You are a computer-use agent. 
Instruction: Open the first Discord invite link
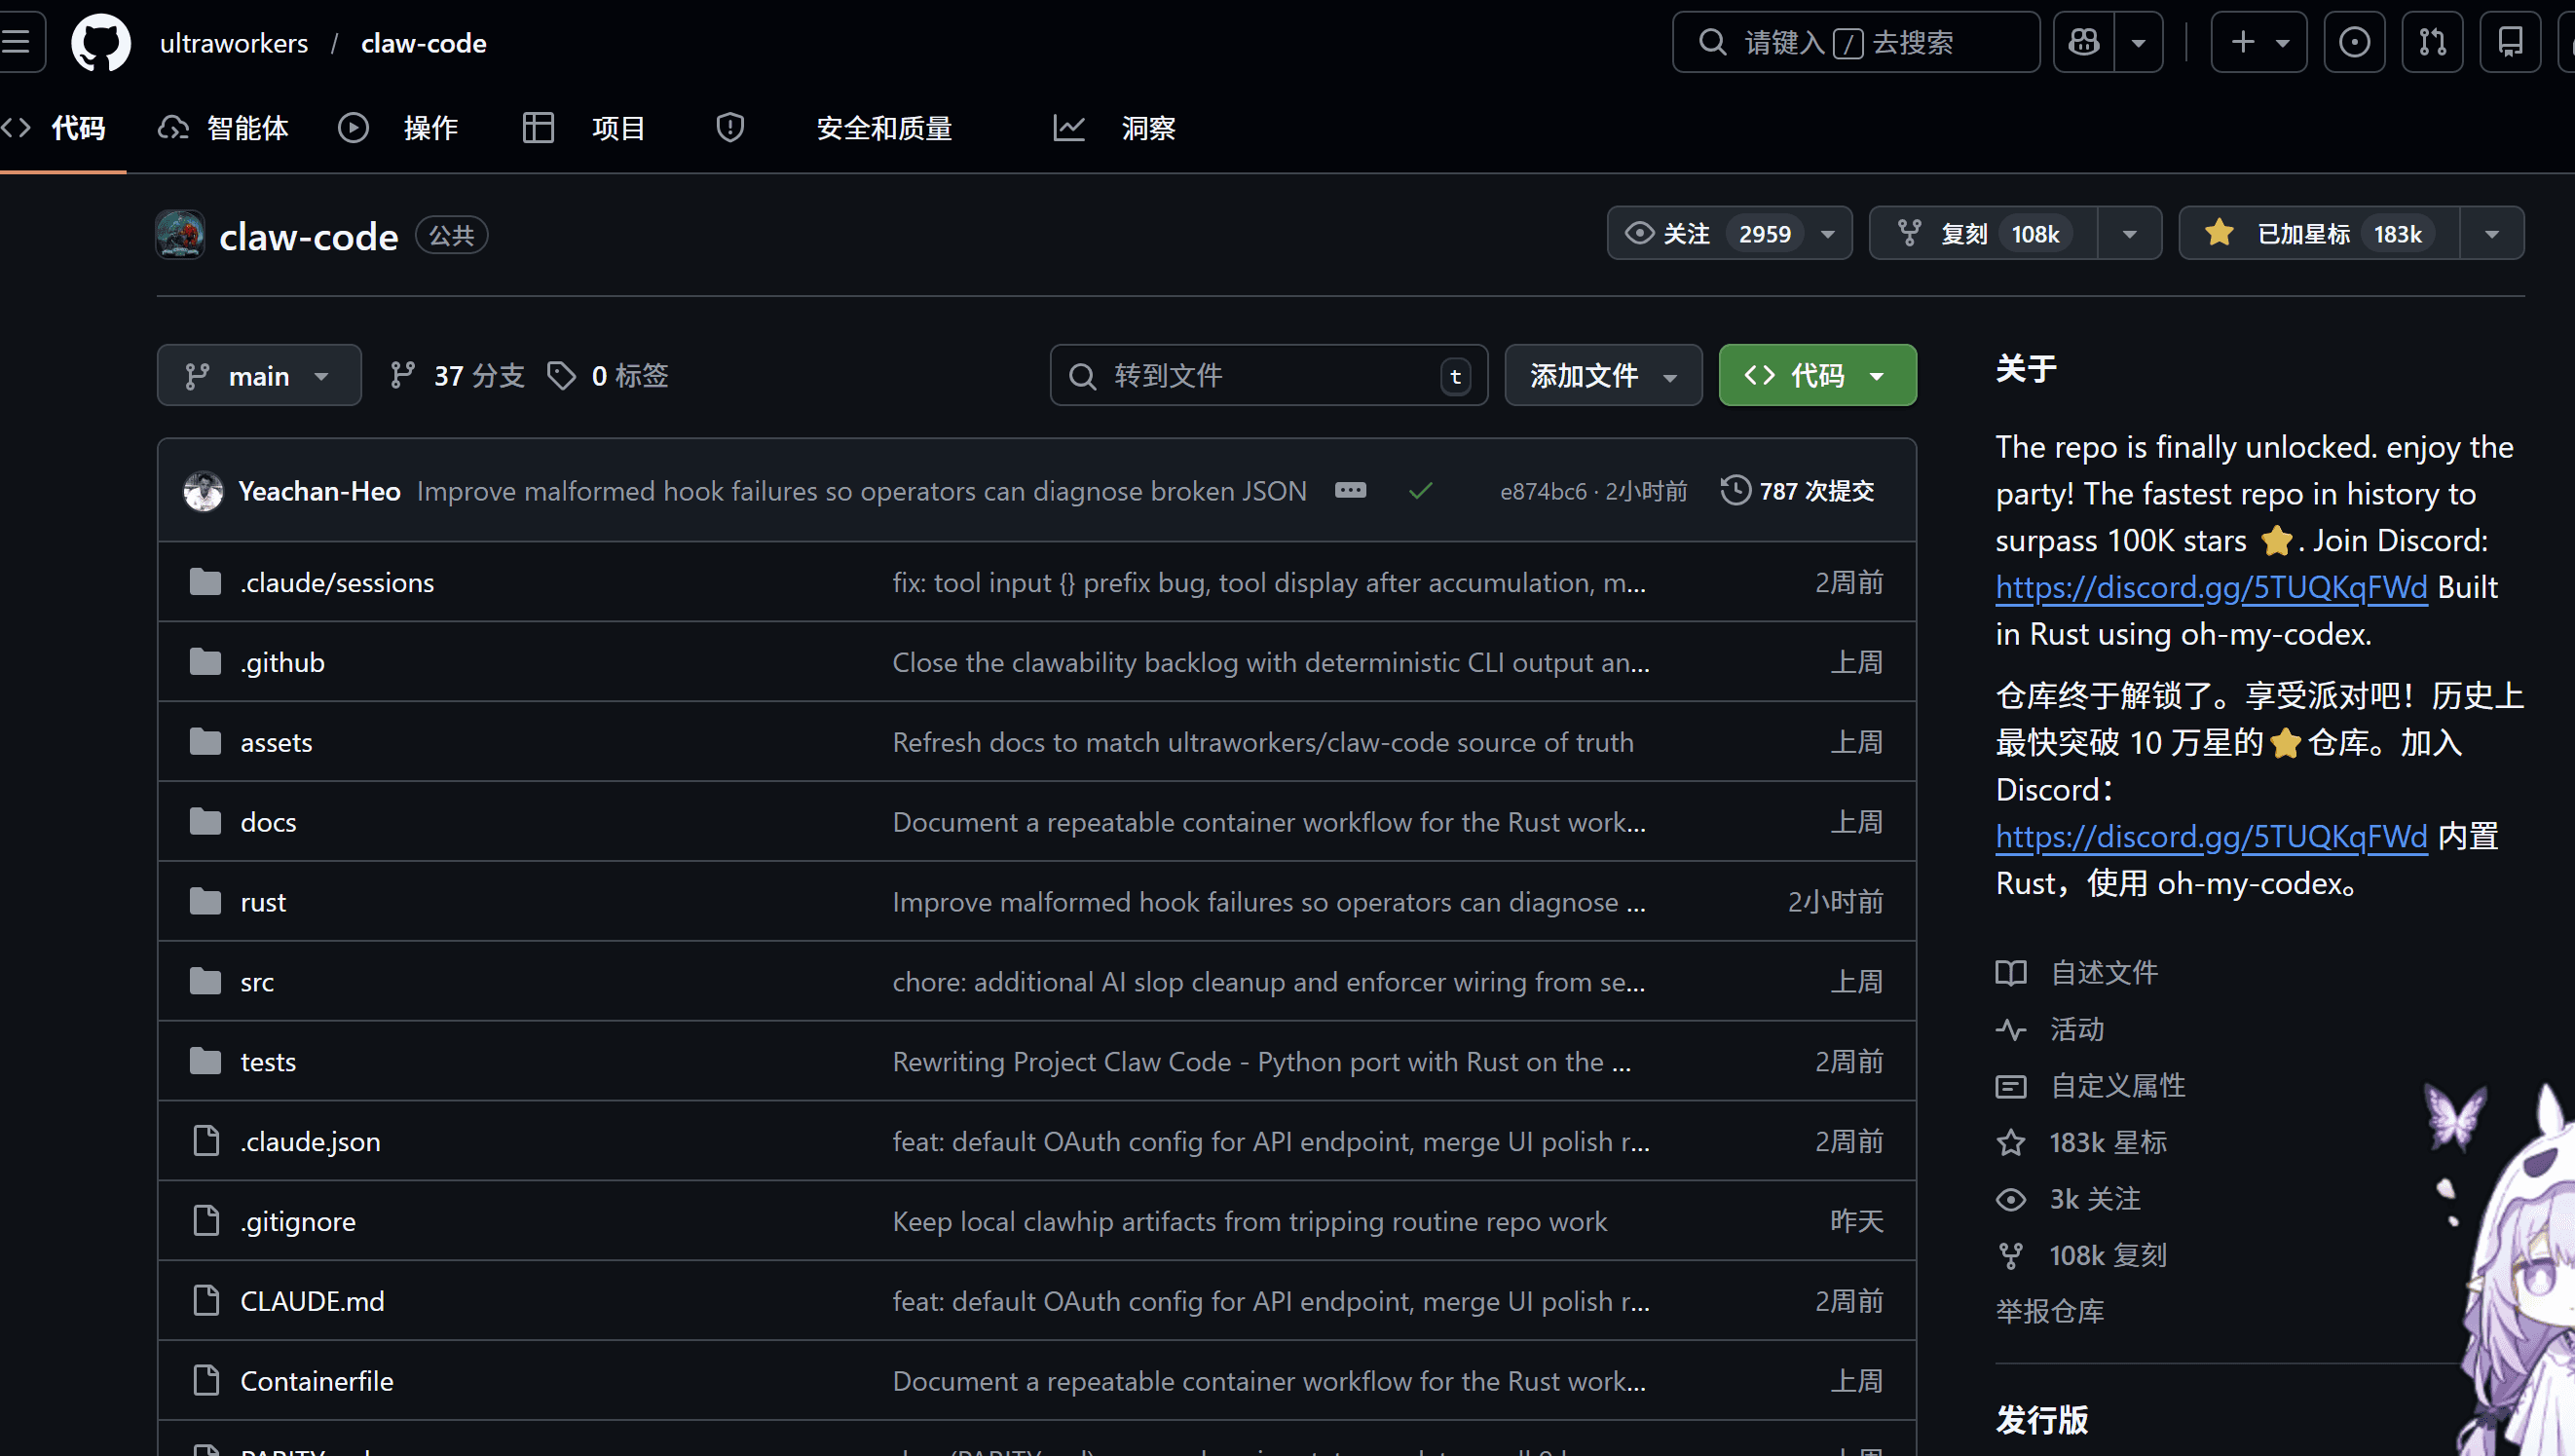(2211, 587)
